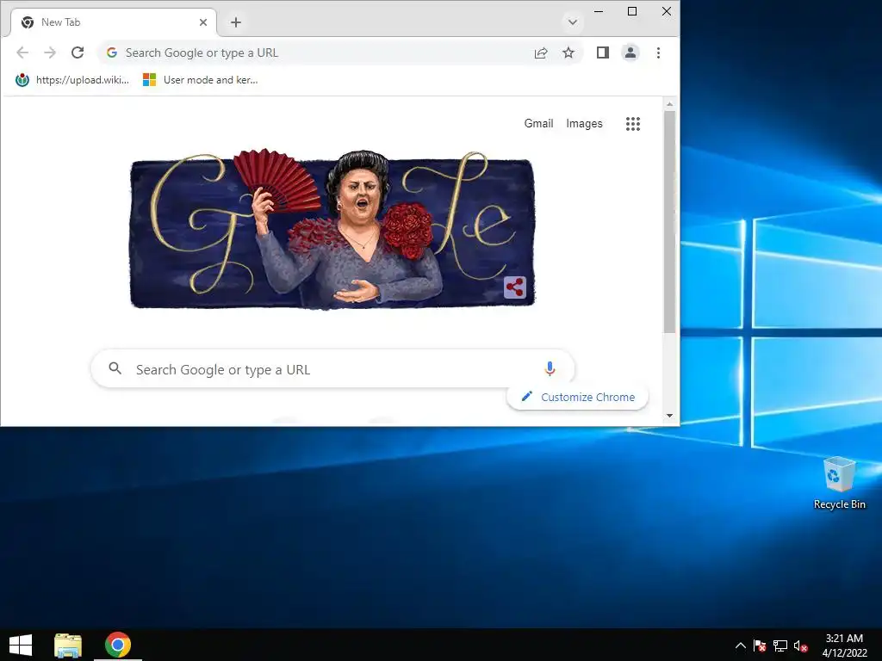This screenshot has height=661, width=882.
Task: Open the User mode and ker... bookmark
Action: 201,80
